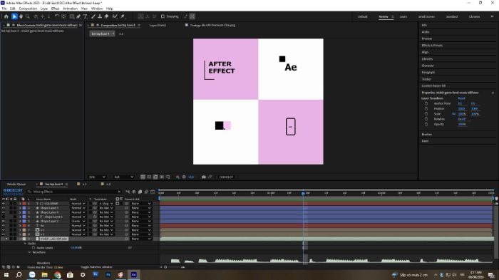499x280 pixels.
Task: Toggle Opacity stopwatch in Properties panel
Action: [x=426, y=124]
